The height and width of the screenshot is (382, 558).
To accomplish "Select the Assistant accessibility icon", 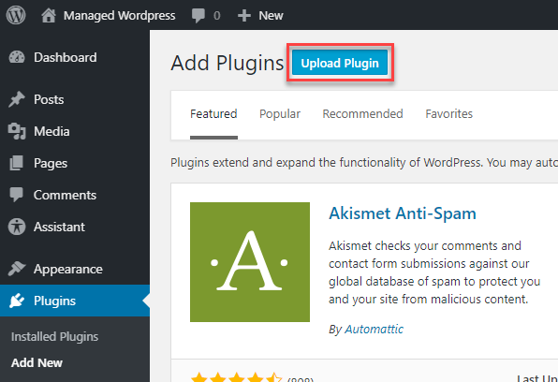I will [x=17, y=227].
